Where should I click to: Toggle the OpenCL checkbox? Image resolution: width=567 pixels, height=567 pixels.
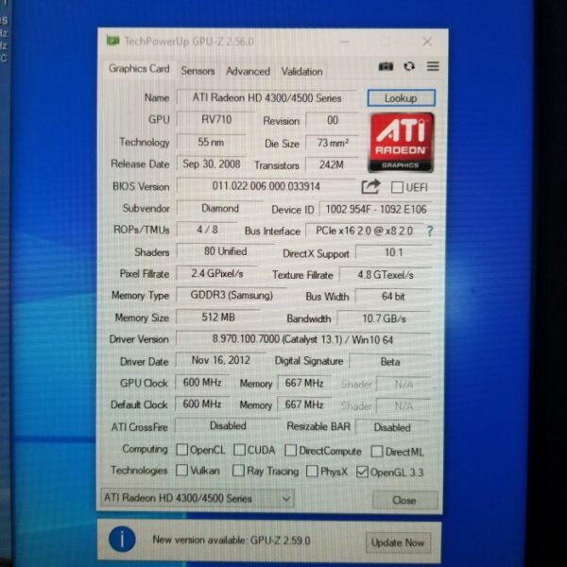point(181,450)
